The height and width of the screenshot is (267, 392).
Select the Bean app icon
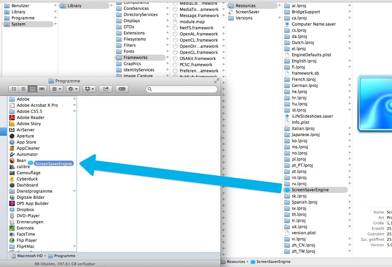12,161
